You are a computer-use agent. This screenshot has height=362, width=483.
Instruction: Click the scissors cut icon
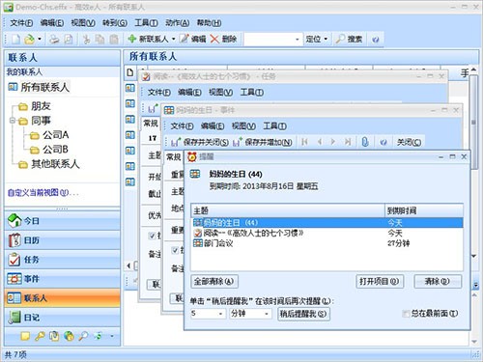[x=86, y=40]
